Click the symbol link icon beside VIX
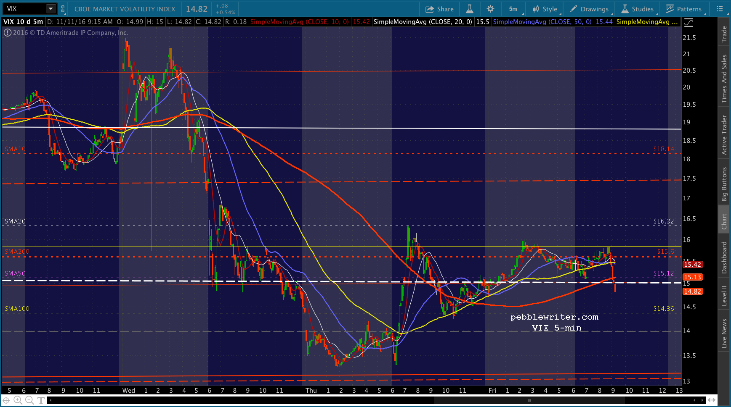 point(63,9)
